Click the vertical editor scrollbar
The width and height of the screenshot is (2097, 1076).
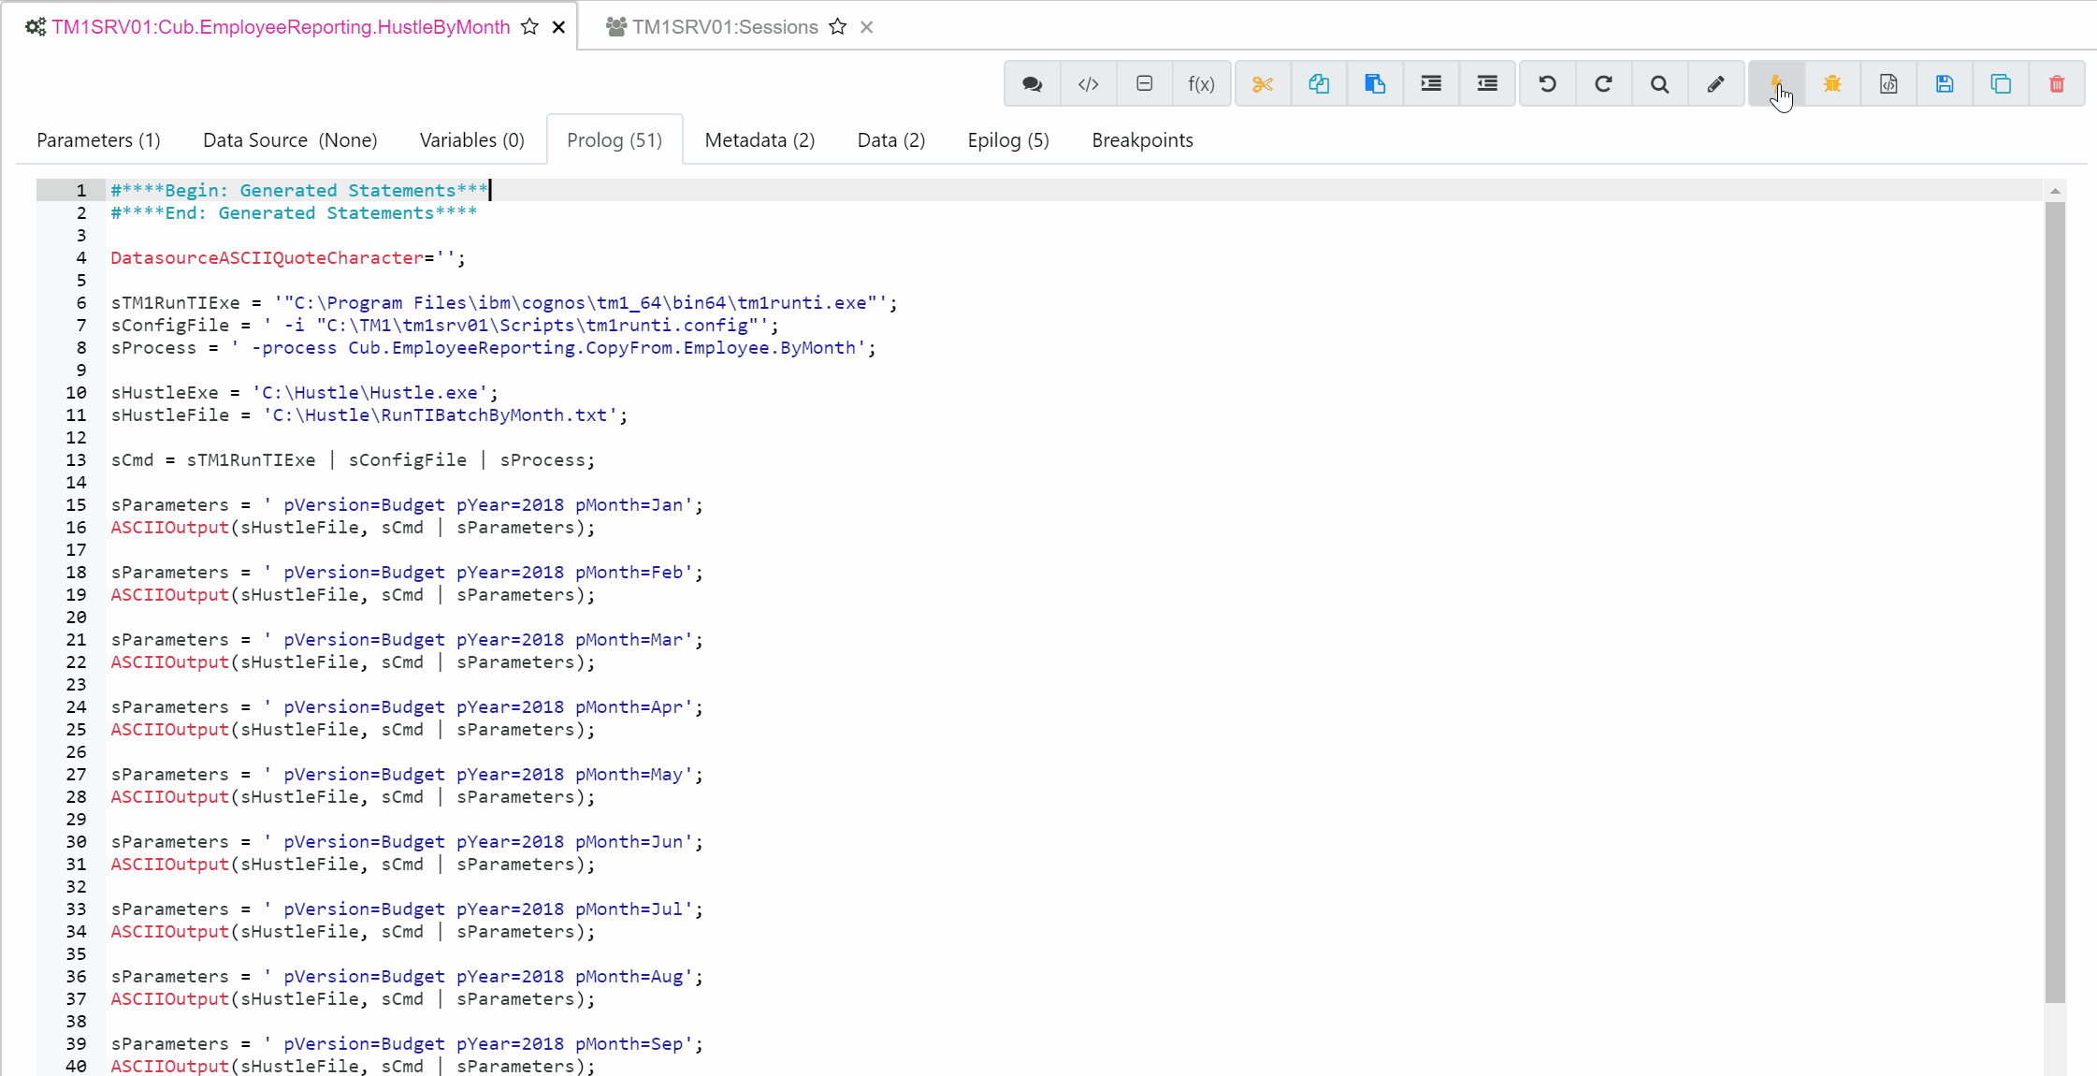click(x=2055, y=599)
